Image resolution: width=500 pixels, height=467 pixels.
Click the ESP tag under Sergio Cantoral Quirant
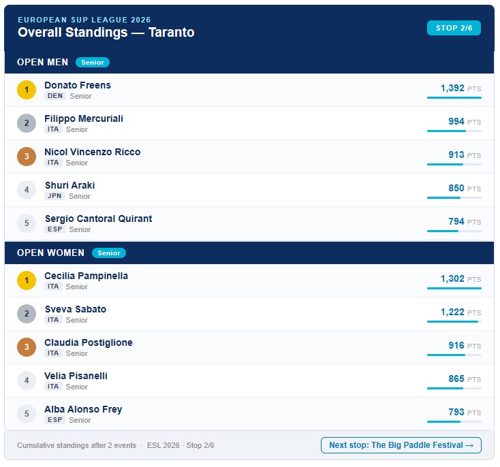point(55,229)
